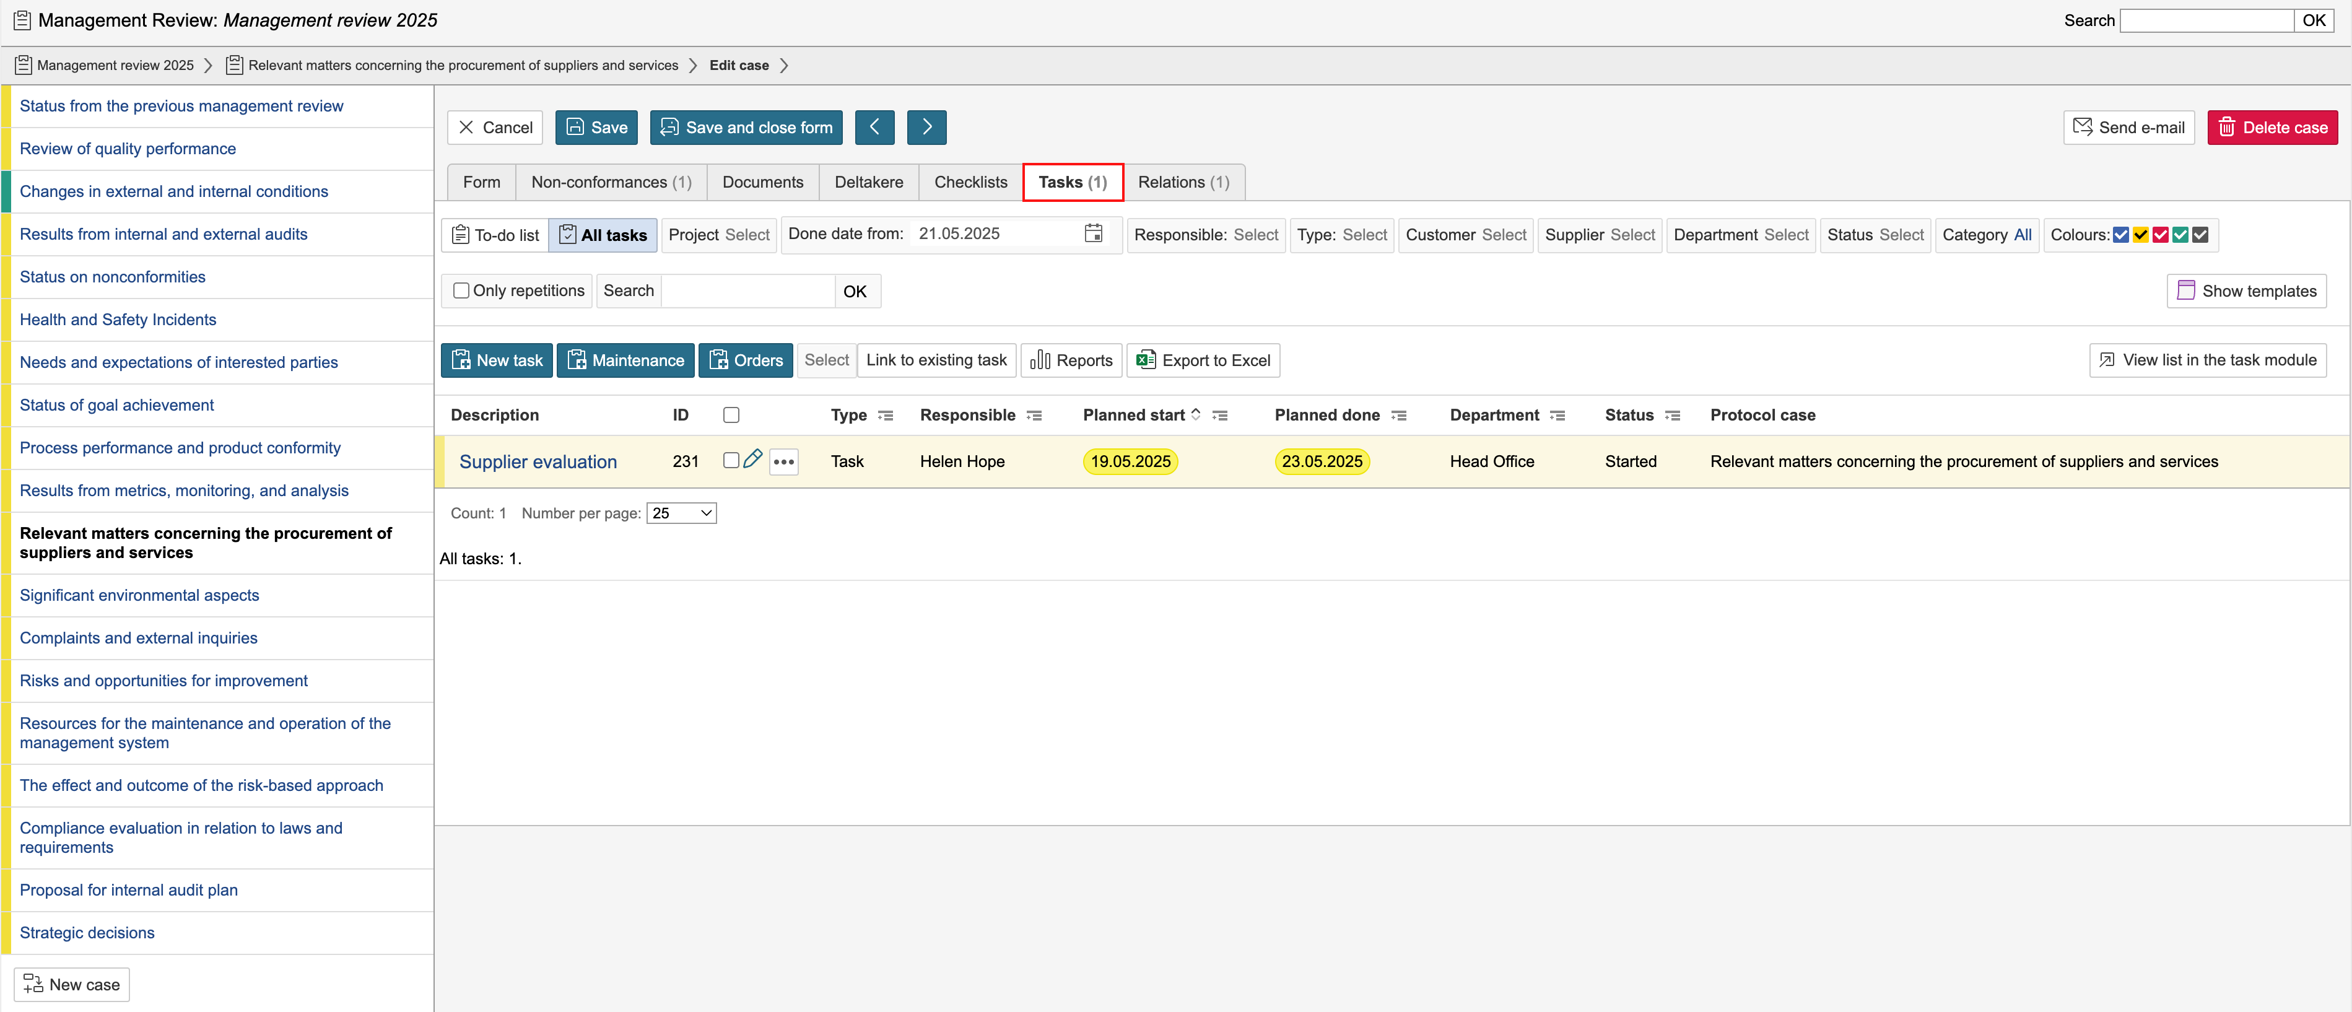Image resolution: width=2352 pixels, height=1012 pixels.
Task: Tick the checkbox on the Supplier evaluation row
Action: (x=731, y=460)
